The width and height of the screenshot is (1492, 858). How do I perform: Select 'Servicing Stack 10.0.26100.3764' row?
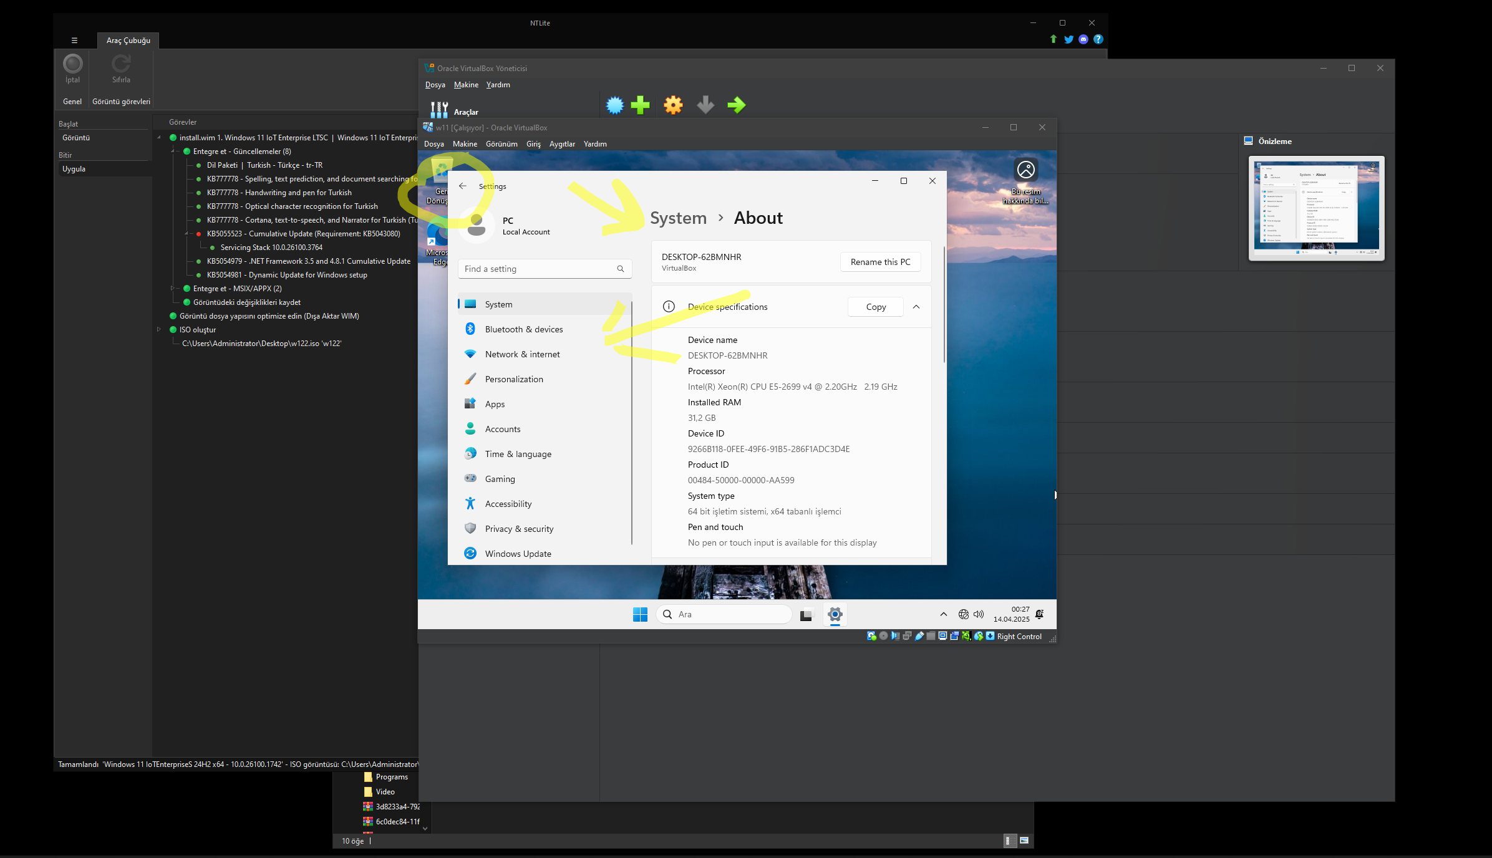pyautogui.click(x=271, y=248)
